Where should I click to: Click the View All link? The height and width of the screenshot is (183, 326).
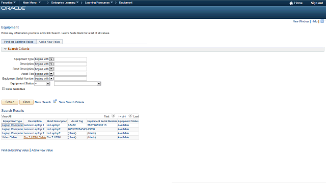7,116
